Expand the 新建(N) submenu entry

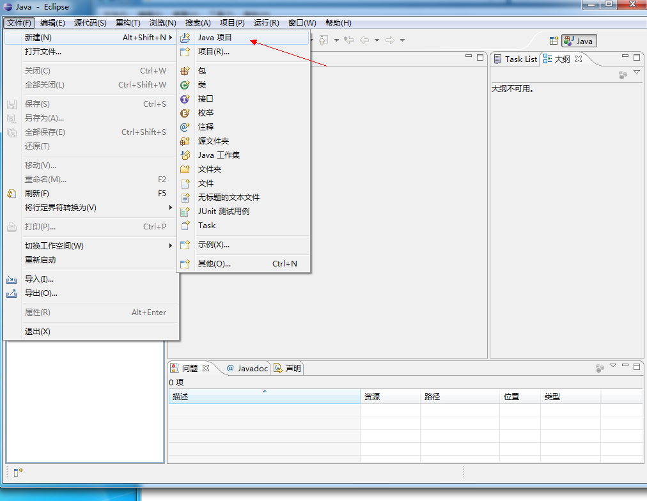pos(90,38)
